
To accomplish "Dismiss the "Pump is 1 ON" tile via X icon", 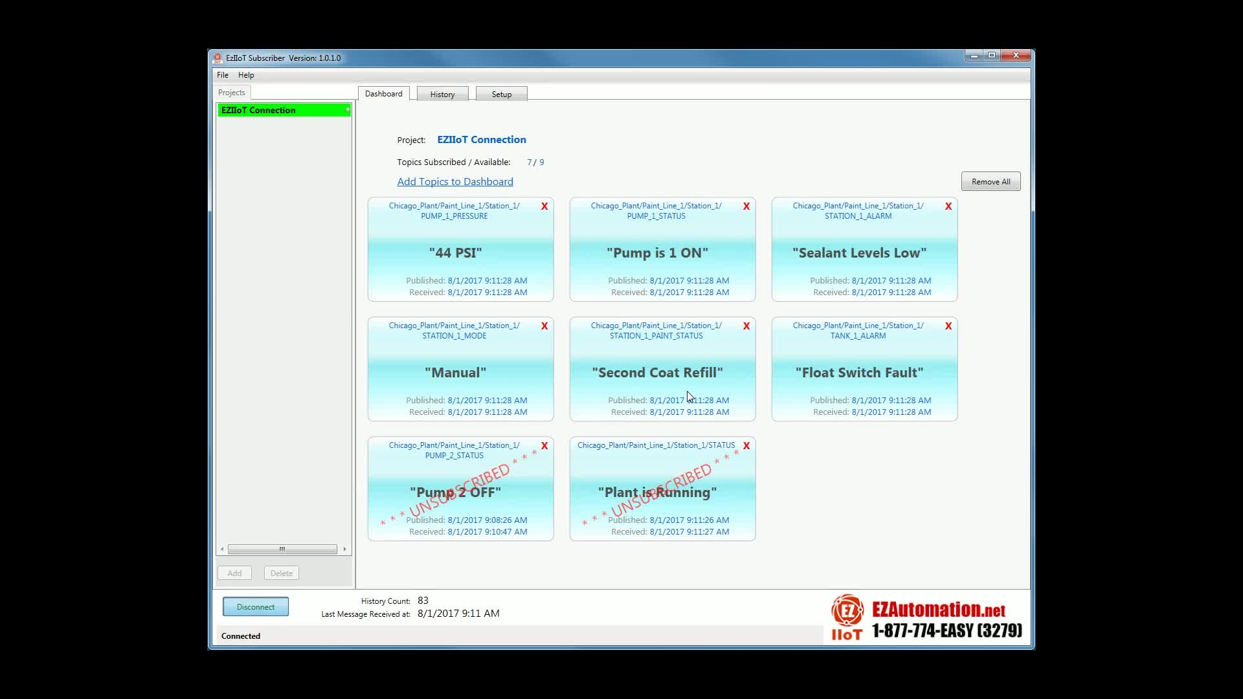I will (x=746, y=206).
